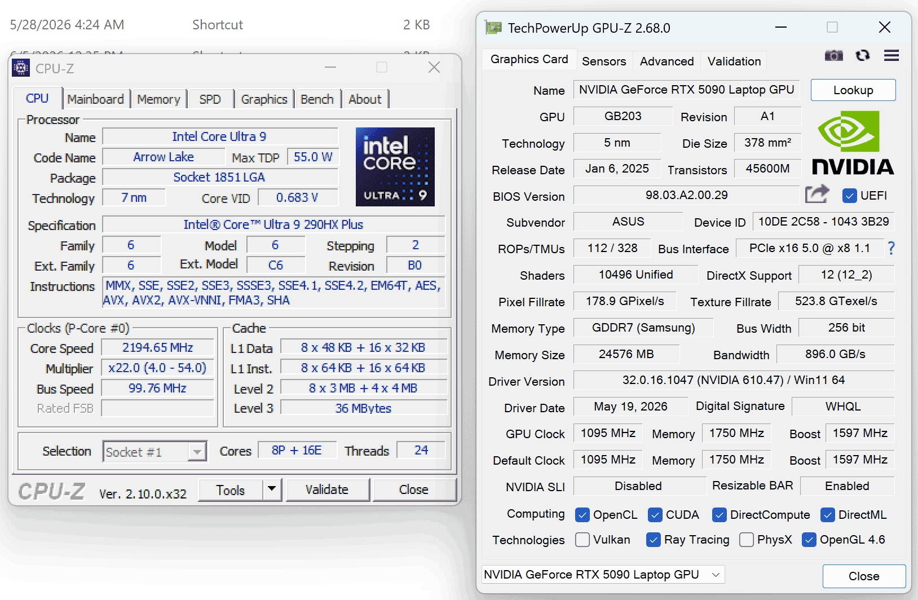Image resolution: width=918 pixels, height=600 pixels.
Task: Click the GPU-Z refresh icon
Action: [x=863, y=55]
